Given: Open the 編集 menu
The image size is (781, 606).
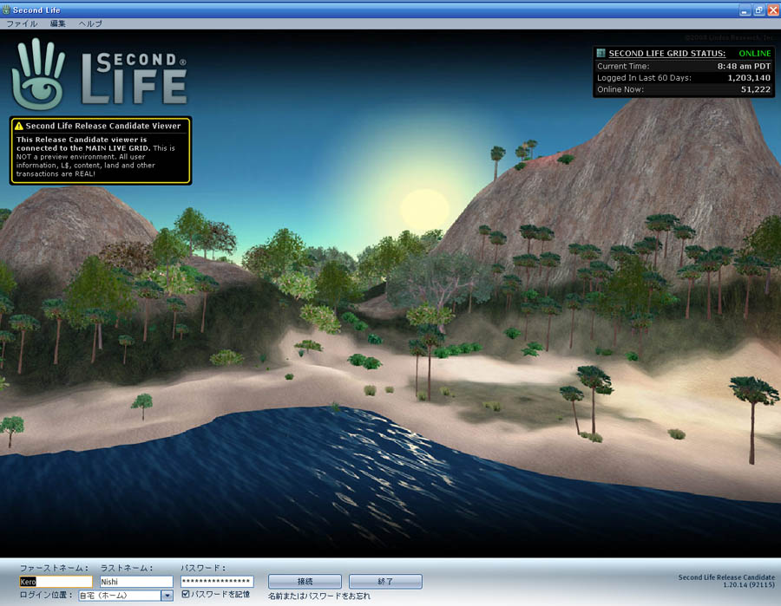Looking at the screenshot, I should click(x=58, y=23).
